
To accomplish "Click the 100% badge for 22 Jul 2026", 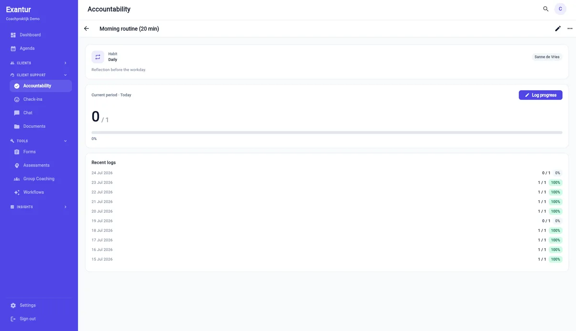I will tap(556, 192).
